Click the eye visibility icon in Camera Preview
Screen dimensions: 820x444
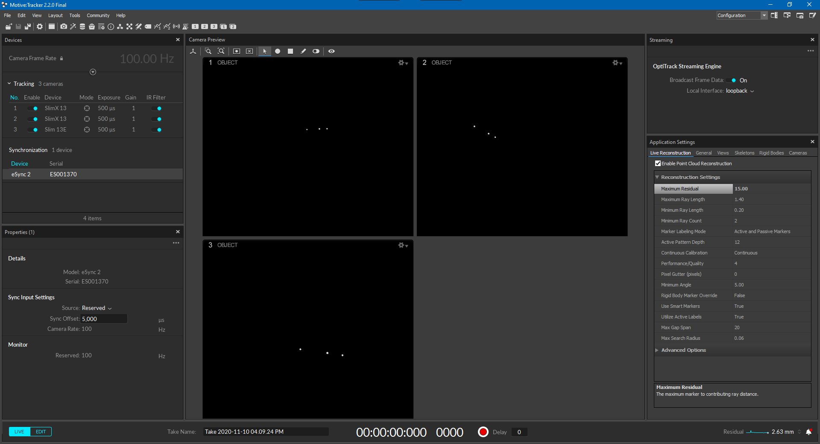[x=331, y=51]
